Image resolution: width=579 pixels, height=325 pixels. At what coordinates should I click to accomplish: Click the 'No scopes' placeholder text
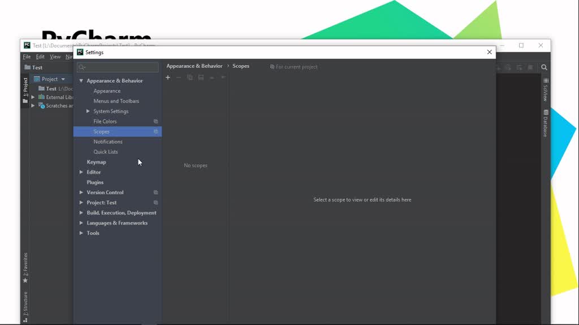196,165
